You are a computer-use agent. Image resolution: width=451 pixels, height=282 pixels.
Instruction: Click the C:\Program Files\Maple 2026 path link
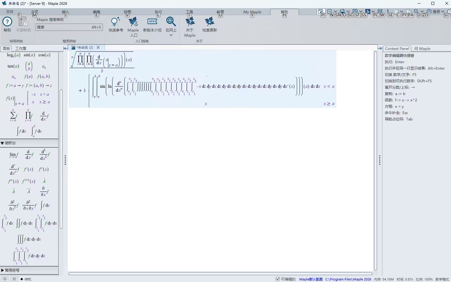tap(348, 279)
